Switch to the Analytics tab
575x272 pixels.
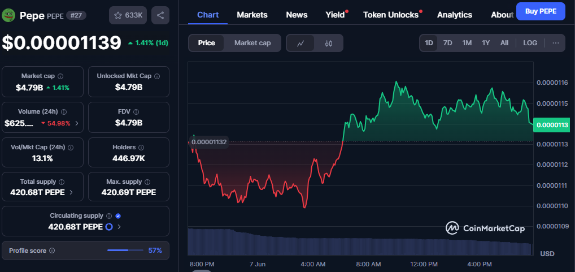pyautogui.click(x=455, y=15)
